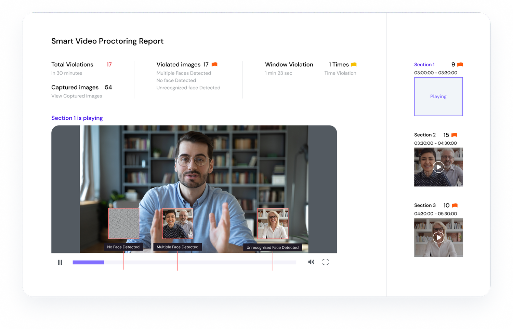513x329 pixels.
Task: Open the No Face Detected snapshot
Action: coord(123,223)
